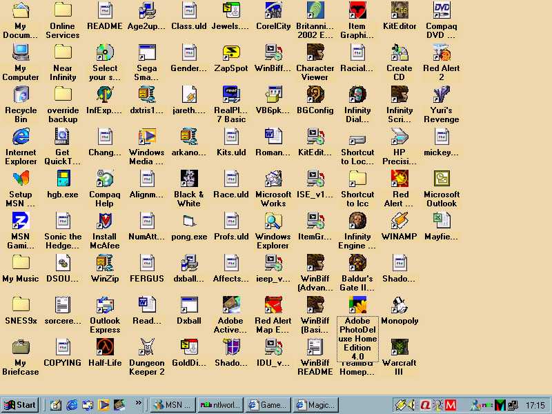Viewport: 552px width, 414px height.
Task: Open the Character Viewer shortcut
Action: pyautogui.click(x=315, y=52)
